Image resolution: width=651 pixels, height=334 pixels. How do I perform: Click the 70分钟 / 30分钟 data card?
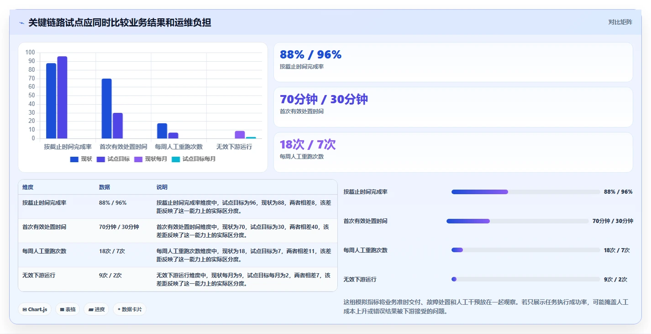point(453,107)
